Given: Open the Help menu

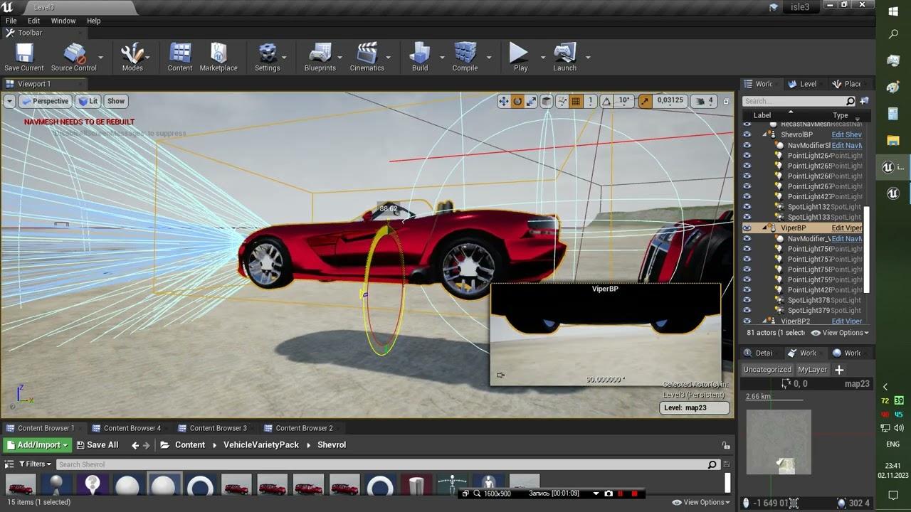Looking at the screenshot, I should pyautogui.click(x=94, y=21).
